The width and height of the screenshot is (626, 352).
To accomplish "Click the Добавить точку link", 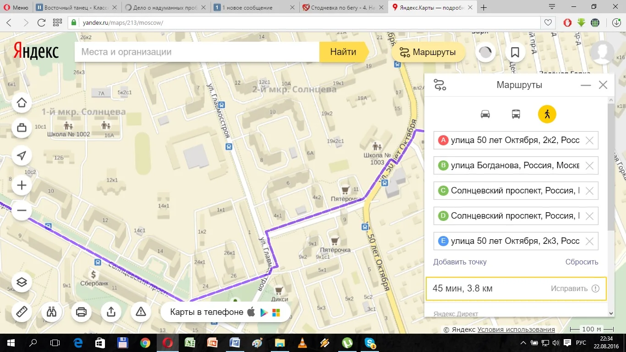I will [460, 262].
